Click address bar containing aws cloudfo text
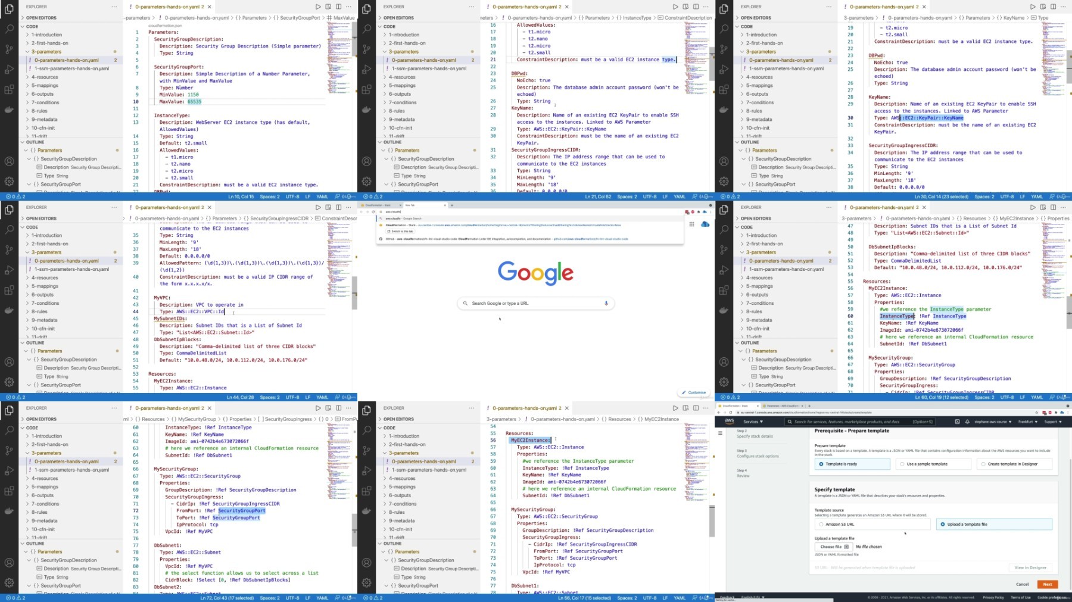The image size is (1072, 602). (530, 212)
